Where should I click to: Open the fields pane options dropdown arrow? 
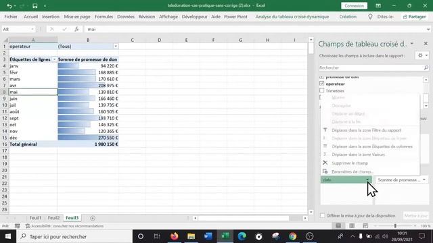[x=412, y=43]
